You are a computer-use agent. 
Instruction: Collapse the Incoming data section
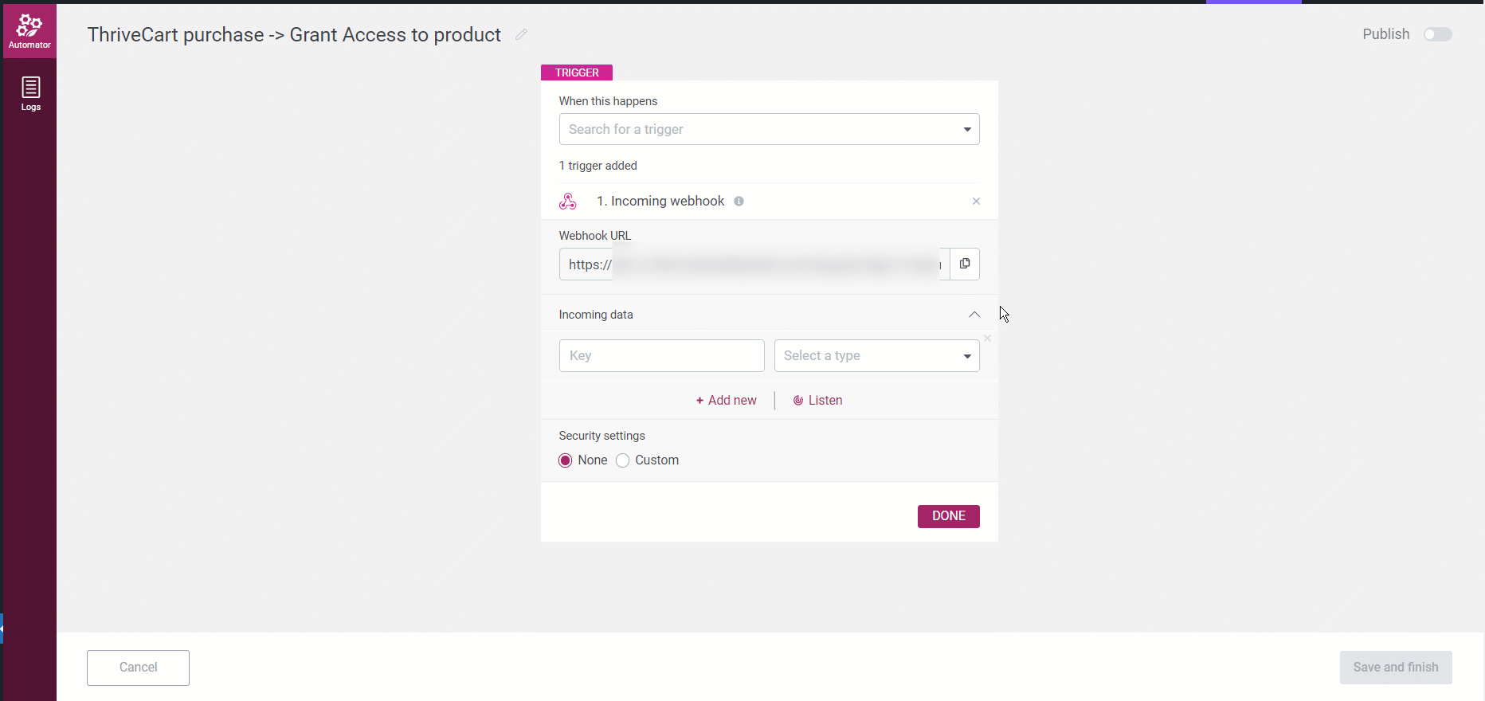tap(974, 315)
